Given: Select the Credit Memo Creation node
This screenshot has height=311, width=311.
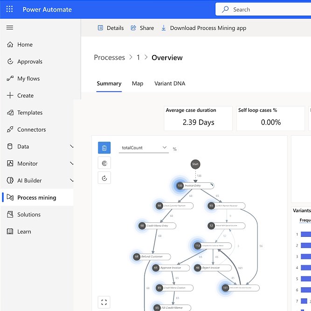Looking at the screenshot, I should 174,288.
